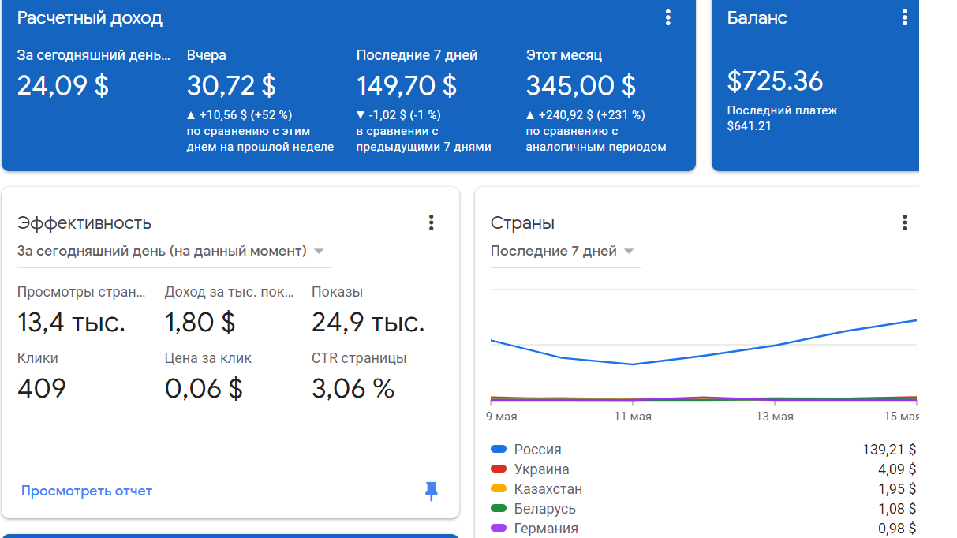Click the blue Россия legend swatch
This screenshot has width=957, height=538.
coord(498,450)
